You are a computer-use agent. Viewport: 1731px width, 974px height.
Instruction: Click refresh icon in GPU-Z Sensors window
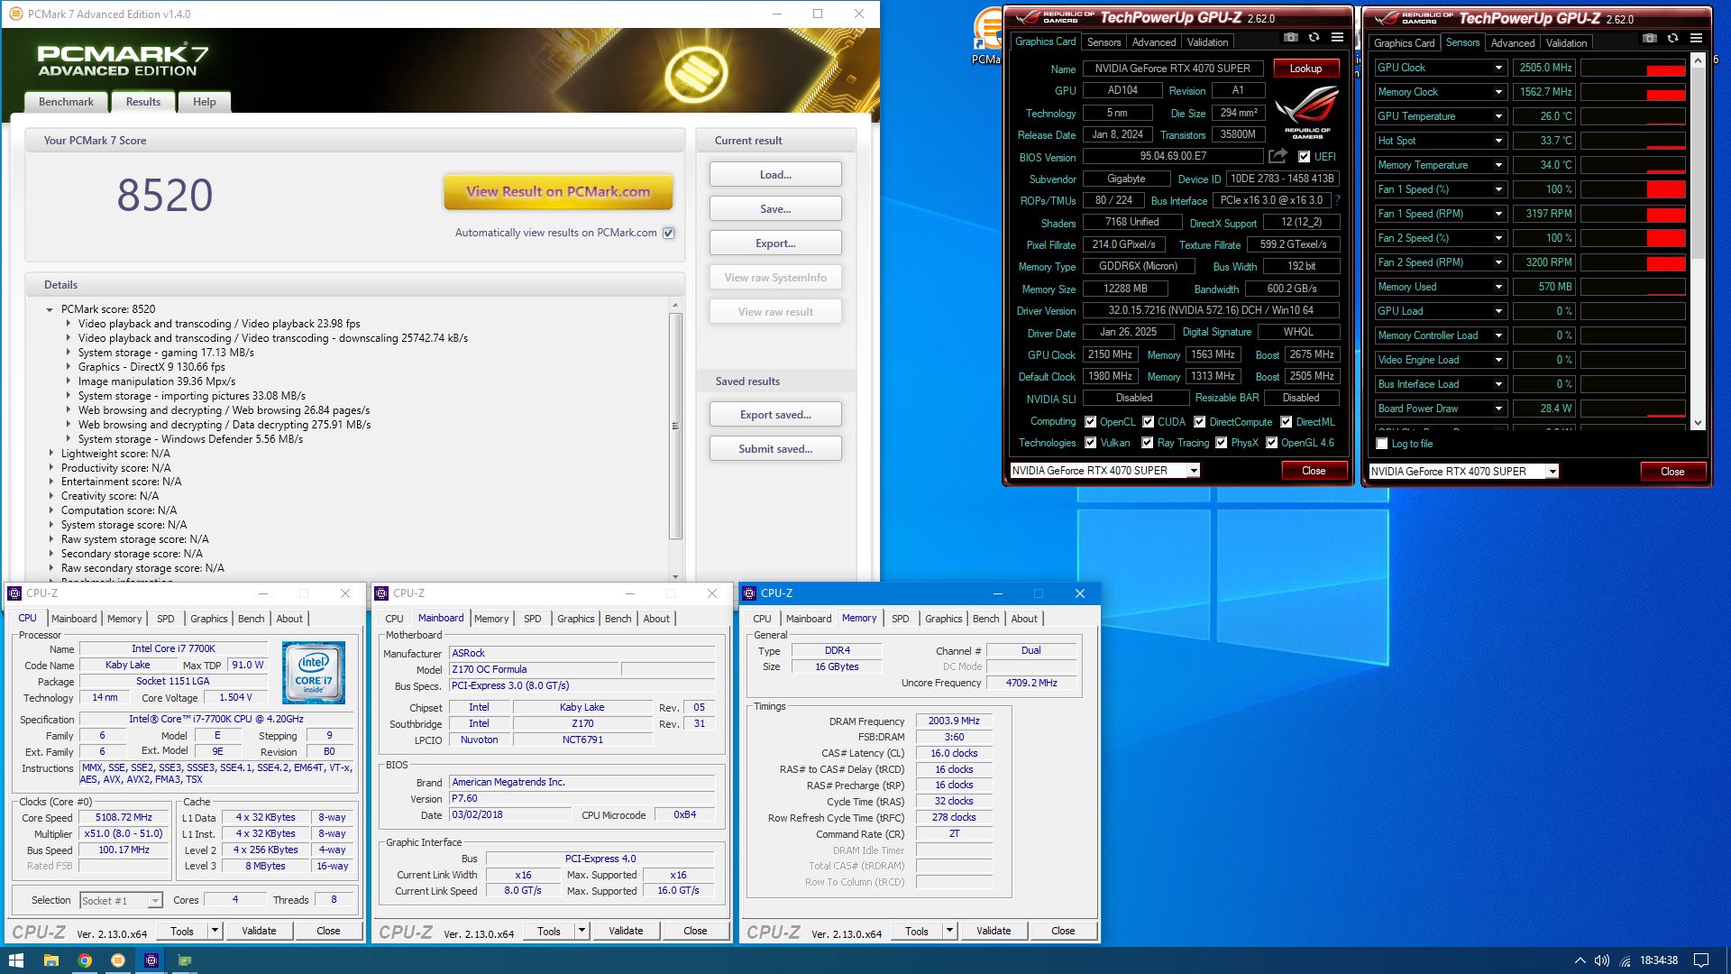click(1673, 39)
